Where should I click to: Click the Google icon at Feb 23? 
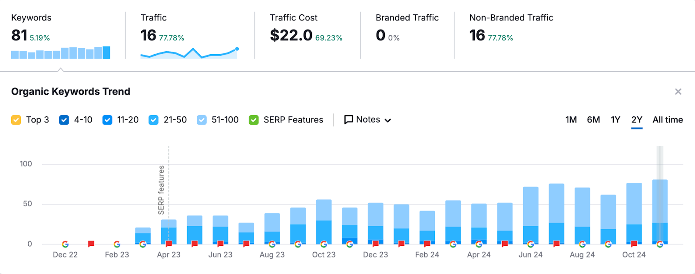coord(117,244)
